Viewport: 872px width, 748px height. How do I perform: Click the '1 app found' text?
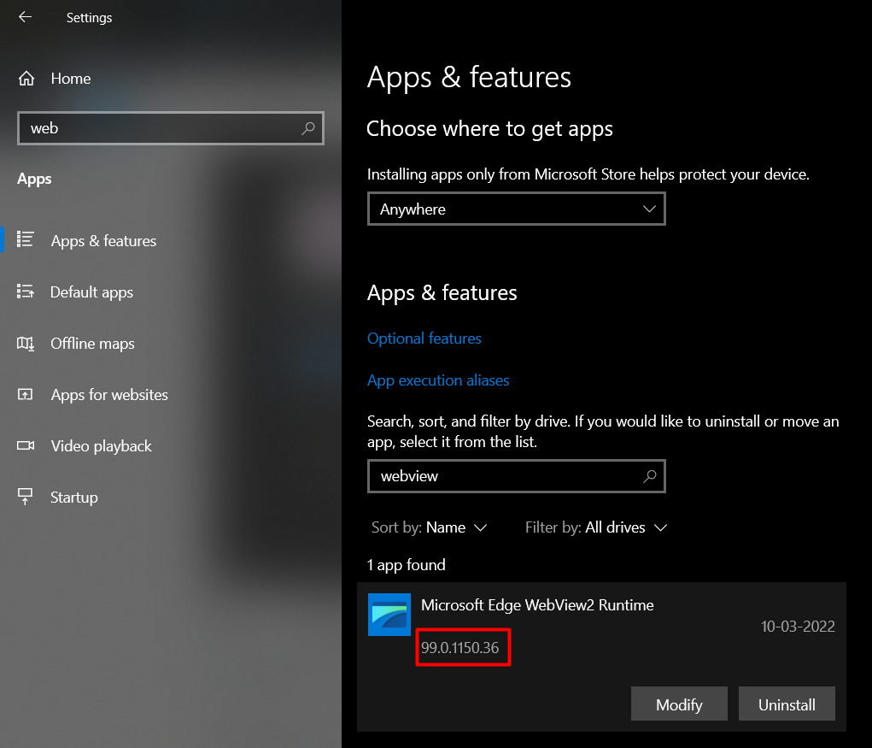click(x=407, y=565)
